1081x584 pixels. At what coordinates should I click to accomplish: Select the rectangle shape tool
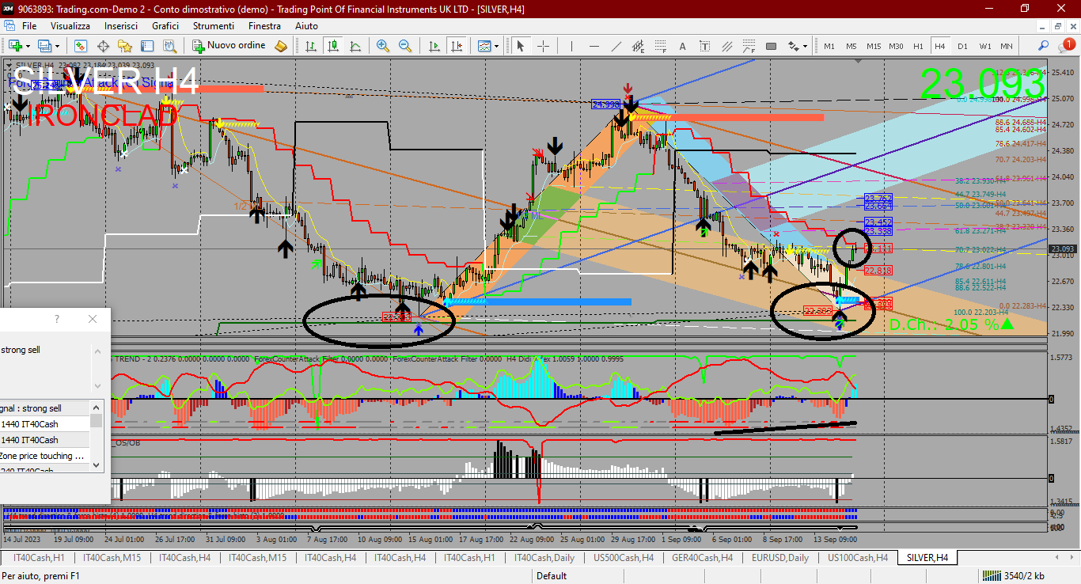772,46
